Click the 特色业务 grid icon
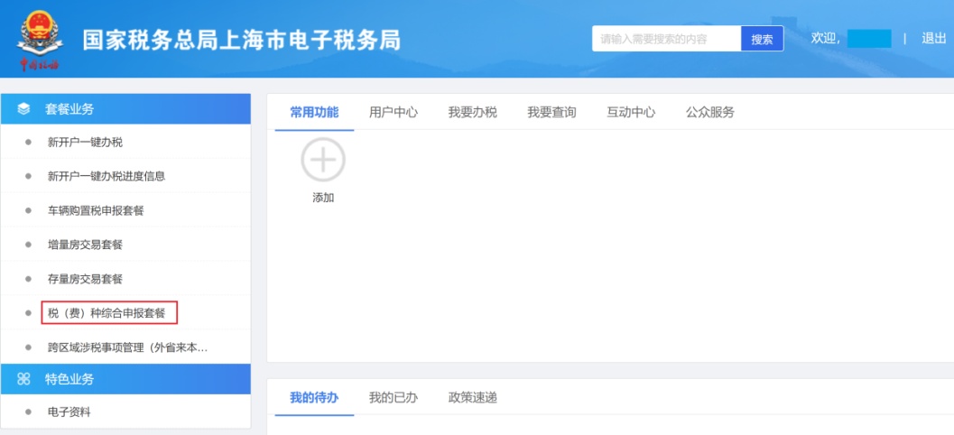 point(24,380)
